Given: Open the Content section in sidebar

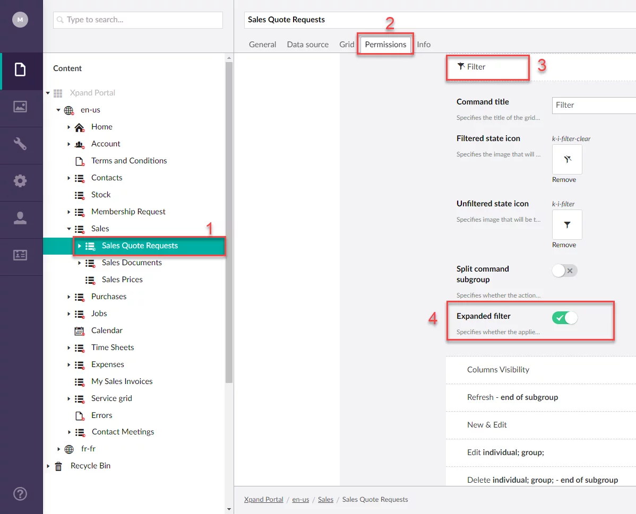Looking at the screenshot, I should (x=20, y=70).
